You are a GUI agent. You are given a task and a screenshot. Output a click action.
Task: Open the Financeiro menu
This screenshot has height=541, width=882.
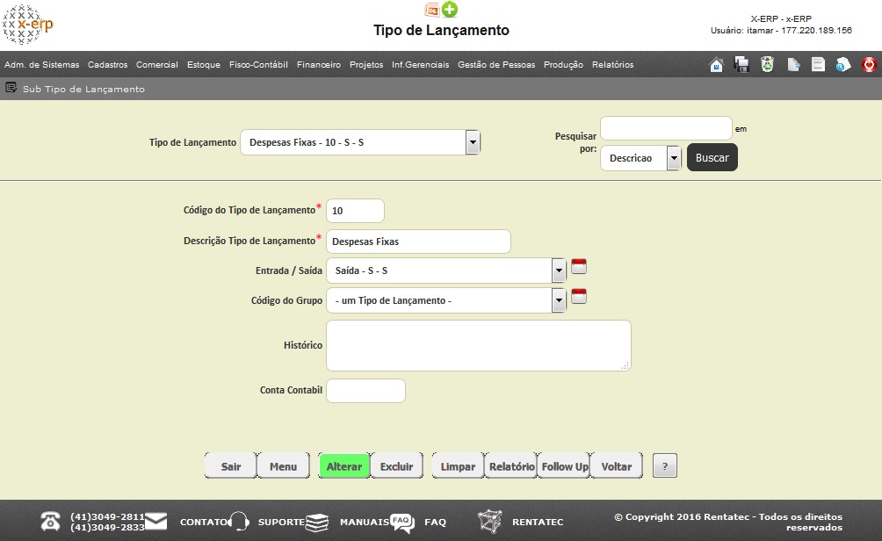point(318,65)
